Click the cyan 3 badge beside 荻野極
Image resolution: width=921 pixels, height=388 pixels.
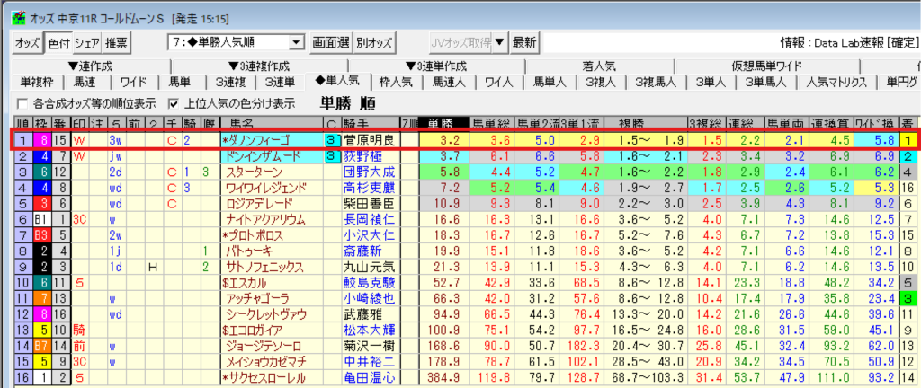[331, 155]
